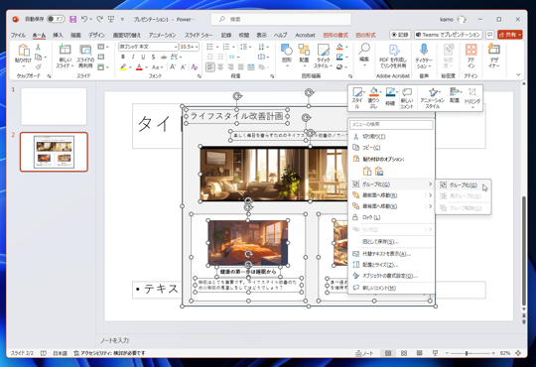Image resolution: width=536 pixels, height=367 pixels.
Task: Click Teams でプレゼンテーション button
Action: (448, 35)
